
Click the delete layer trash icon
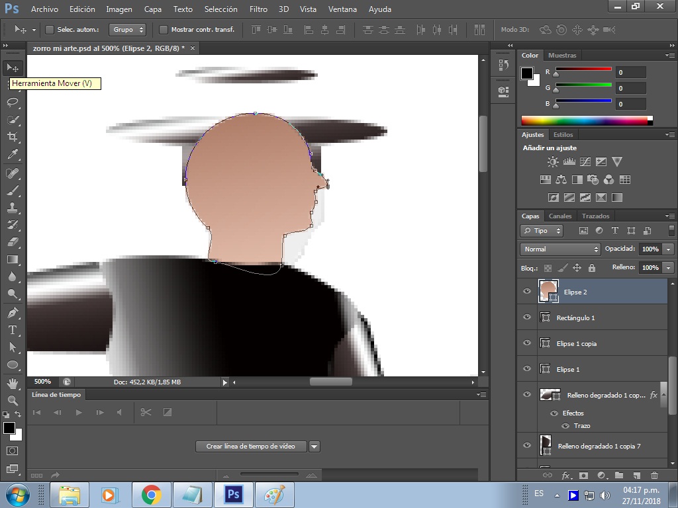[x=654, y=475]
